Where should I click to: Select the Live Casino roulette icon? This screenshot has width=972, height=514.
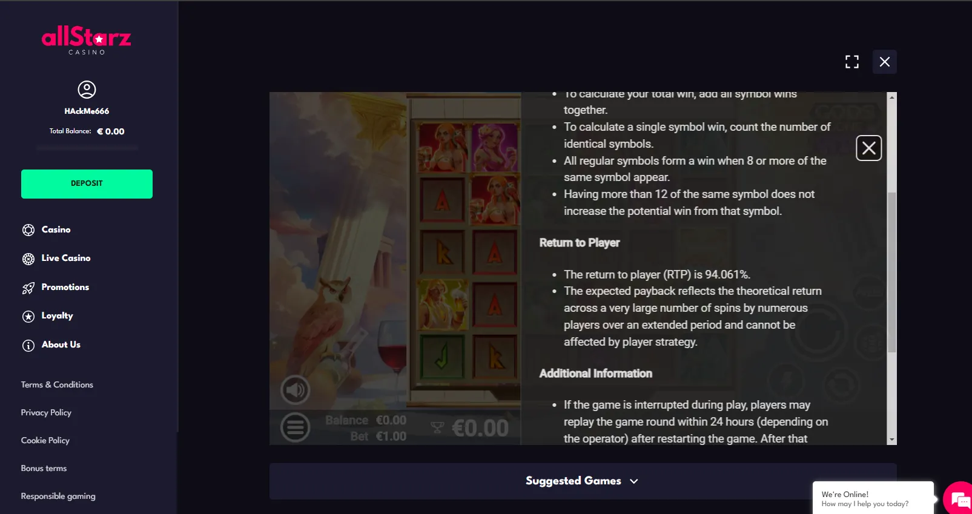tap(28, 259)
